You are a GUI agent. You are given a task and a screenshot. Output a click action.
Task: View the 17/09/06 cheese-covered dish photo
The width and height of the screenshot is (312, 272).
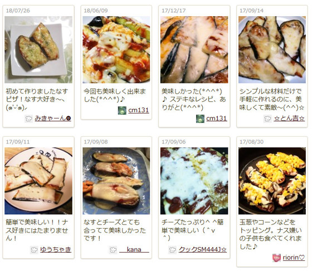[x=194, y=181]
